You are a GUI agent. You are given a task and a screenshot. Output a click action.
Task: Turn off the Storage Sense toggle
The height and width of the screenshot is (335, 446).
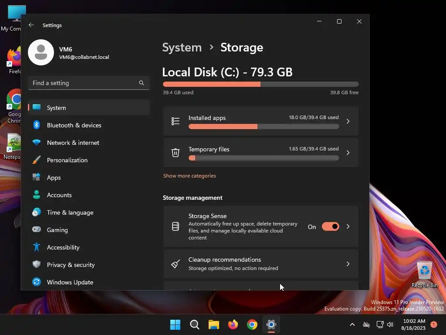point(330,227)
